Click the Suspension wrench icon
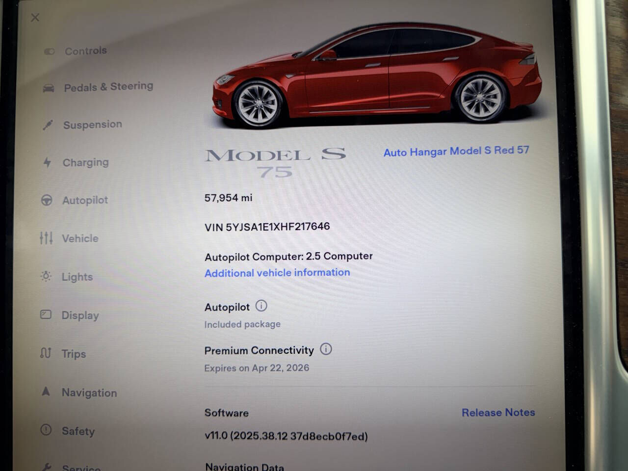Screen dimensions: 628x471 pos(48,125)
